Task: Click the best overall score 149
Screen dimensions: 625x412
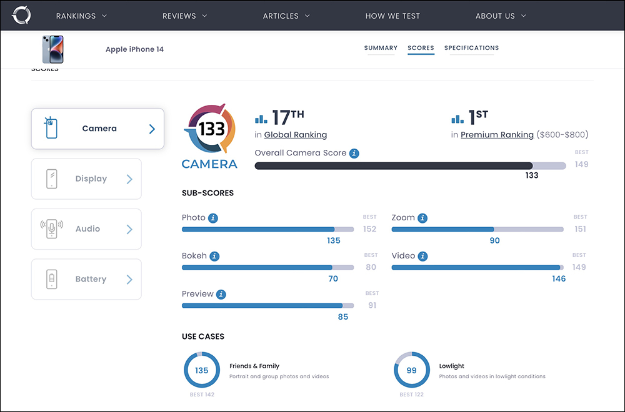Action: [581, 164]
